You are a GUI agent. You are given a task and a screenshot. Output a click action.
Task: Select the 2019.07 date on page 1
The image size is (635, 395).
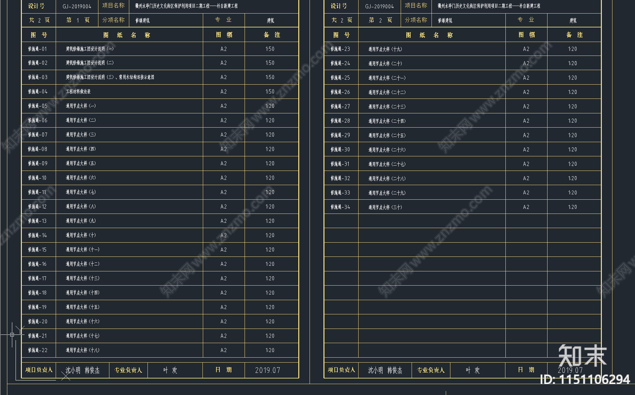click(x=267, y=370)
